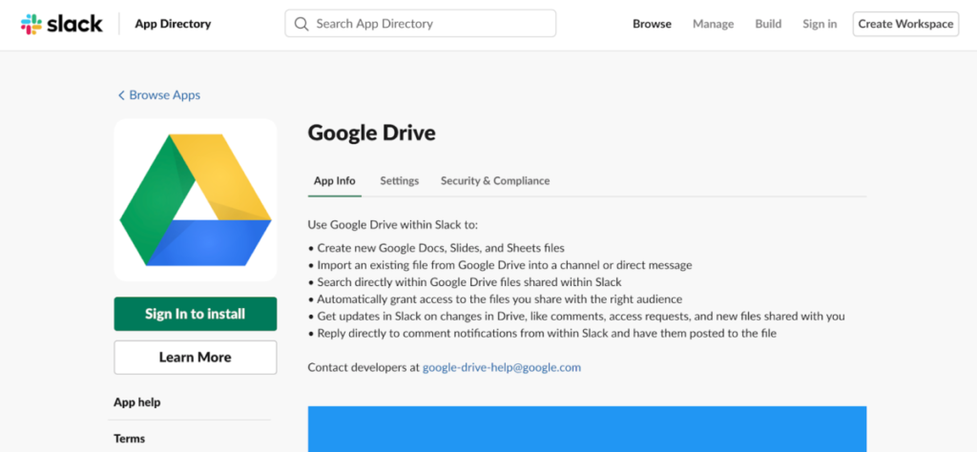Click the Learn More button
The width and height of the screenshot is (977, 452).
tap(196, 358)
